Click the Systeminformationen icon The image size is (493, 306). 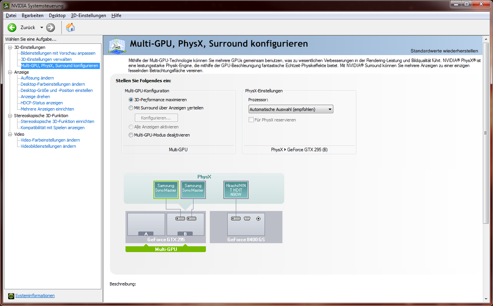point(11,296)
